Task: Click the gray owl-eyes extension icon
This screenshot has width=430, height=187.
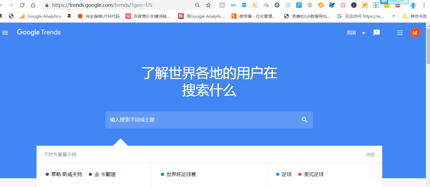Action: click(x=310, y=5)
